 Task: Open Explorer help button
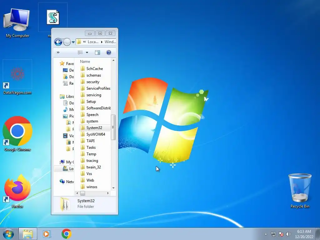tap(108, 52)
